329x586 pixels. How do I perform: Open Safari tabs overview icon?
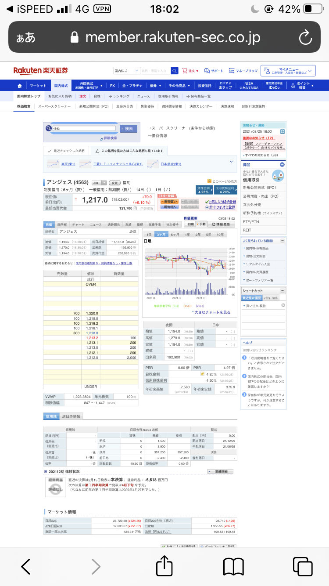pyautogui.click(x=302, y=567)
